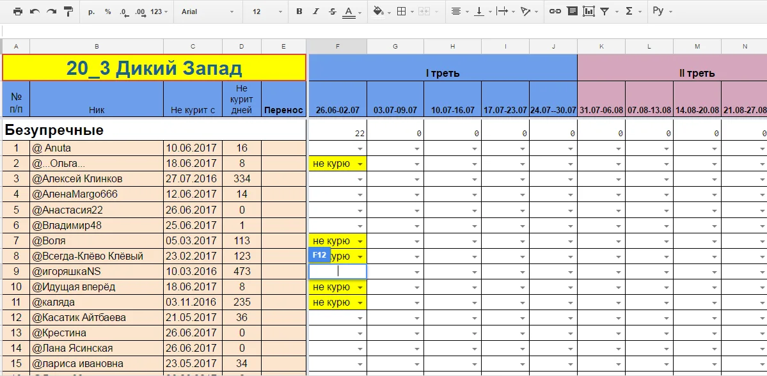The width and height of the screenshot is (767, 376).
Task: Select the '@лариса ивановна' cell
Action: coord(97,364)
